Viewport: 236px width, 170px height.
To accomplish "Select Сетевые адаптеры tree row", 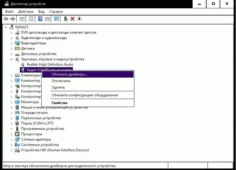I will coord(36,140).
